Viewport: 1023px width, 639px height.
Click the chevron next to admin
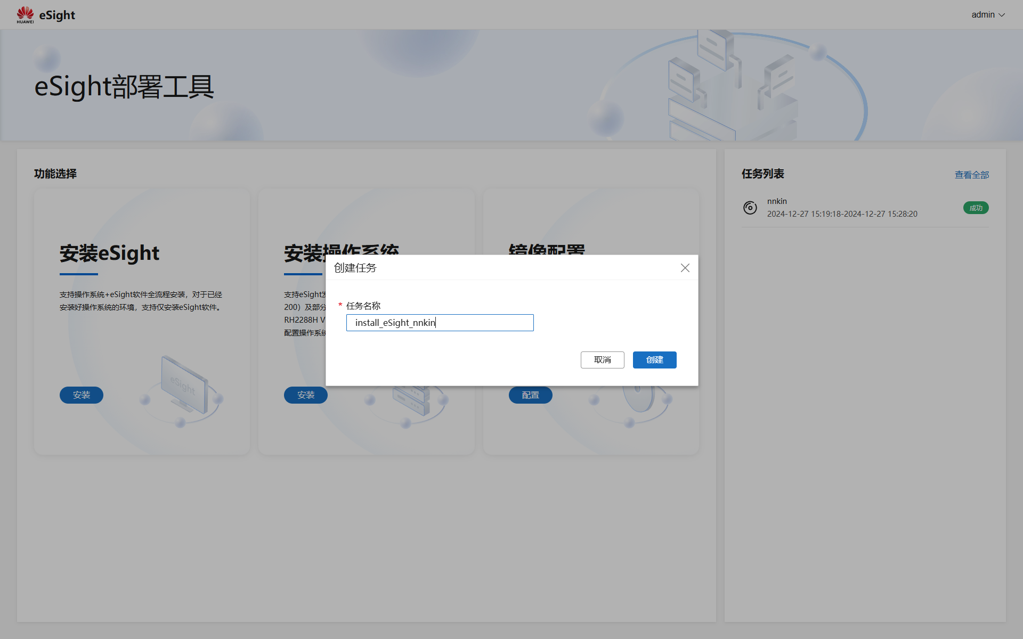1002,15
